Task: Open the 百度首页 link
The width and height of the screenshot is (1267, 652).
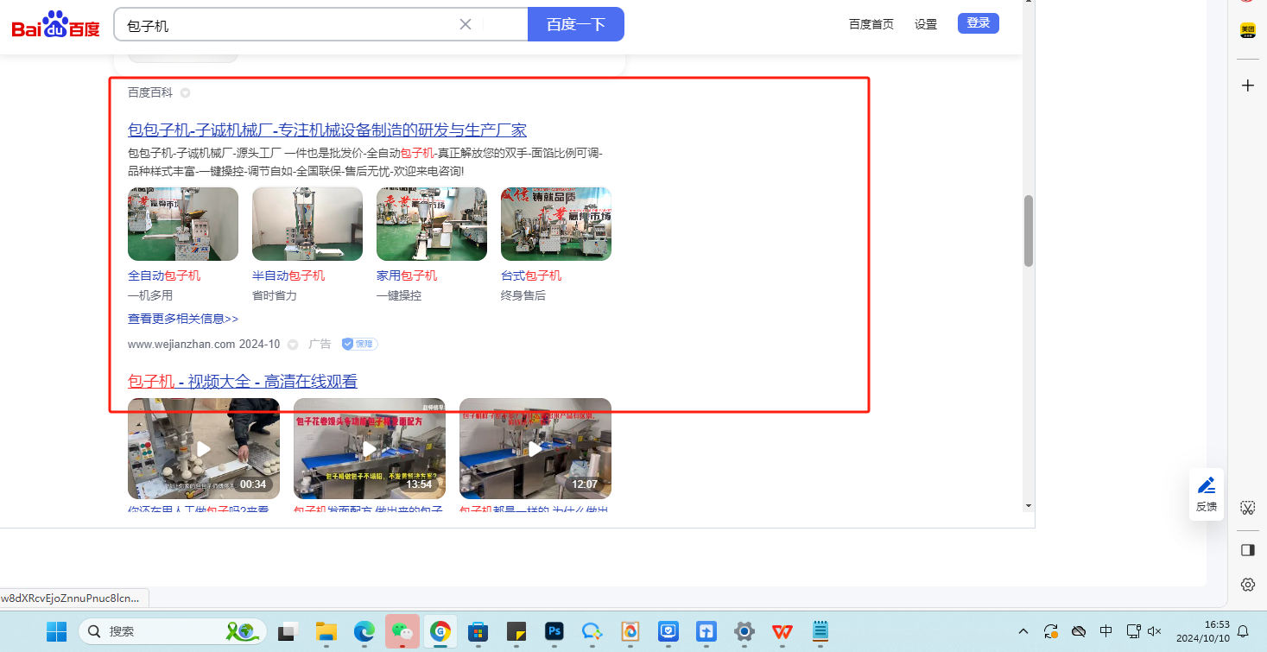Action: [871, 24]
